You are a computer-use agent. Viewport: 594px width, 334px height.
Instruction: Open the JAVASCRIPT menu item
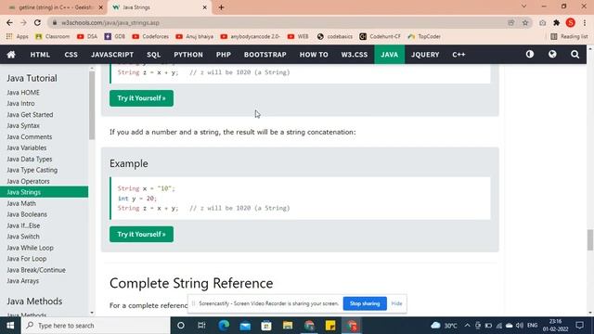(112, 55)
